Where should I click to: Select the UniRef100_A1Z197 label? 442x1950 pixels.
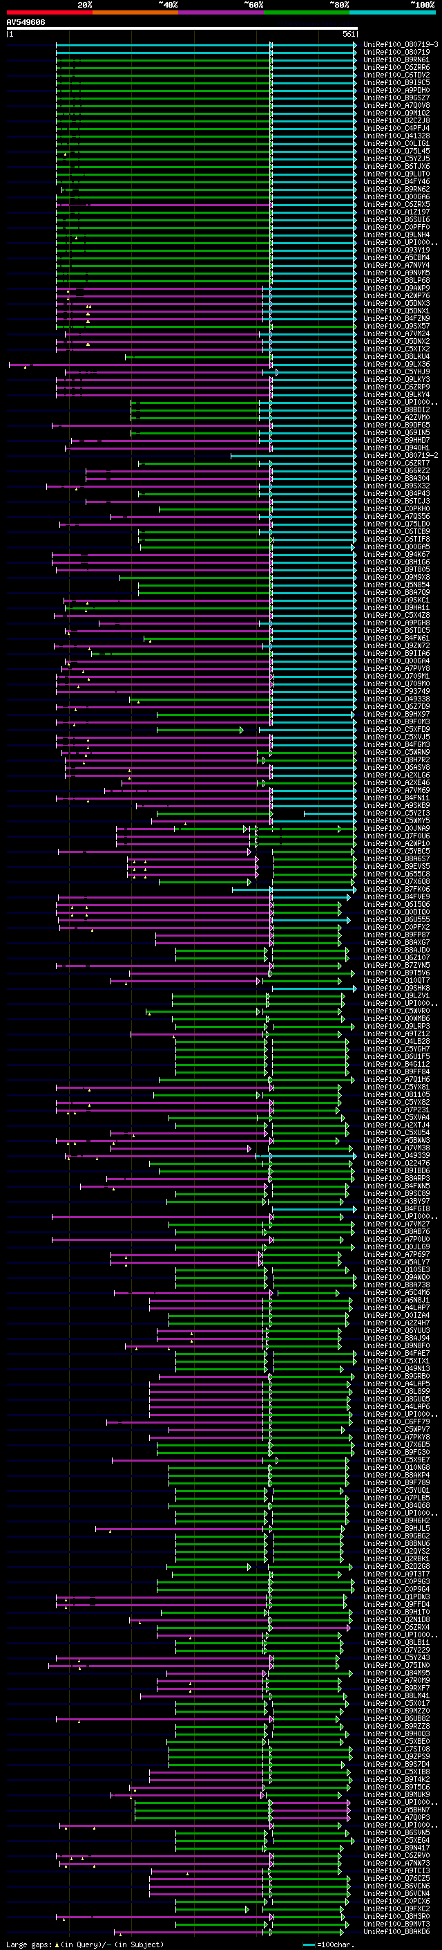click(396, 212)
